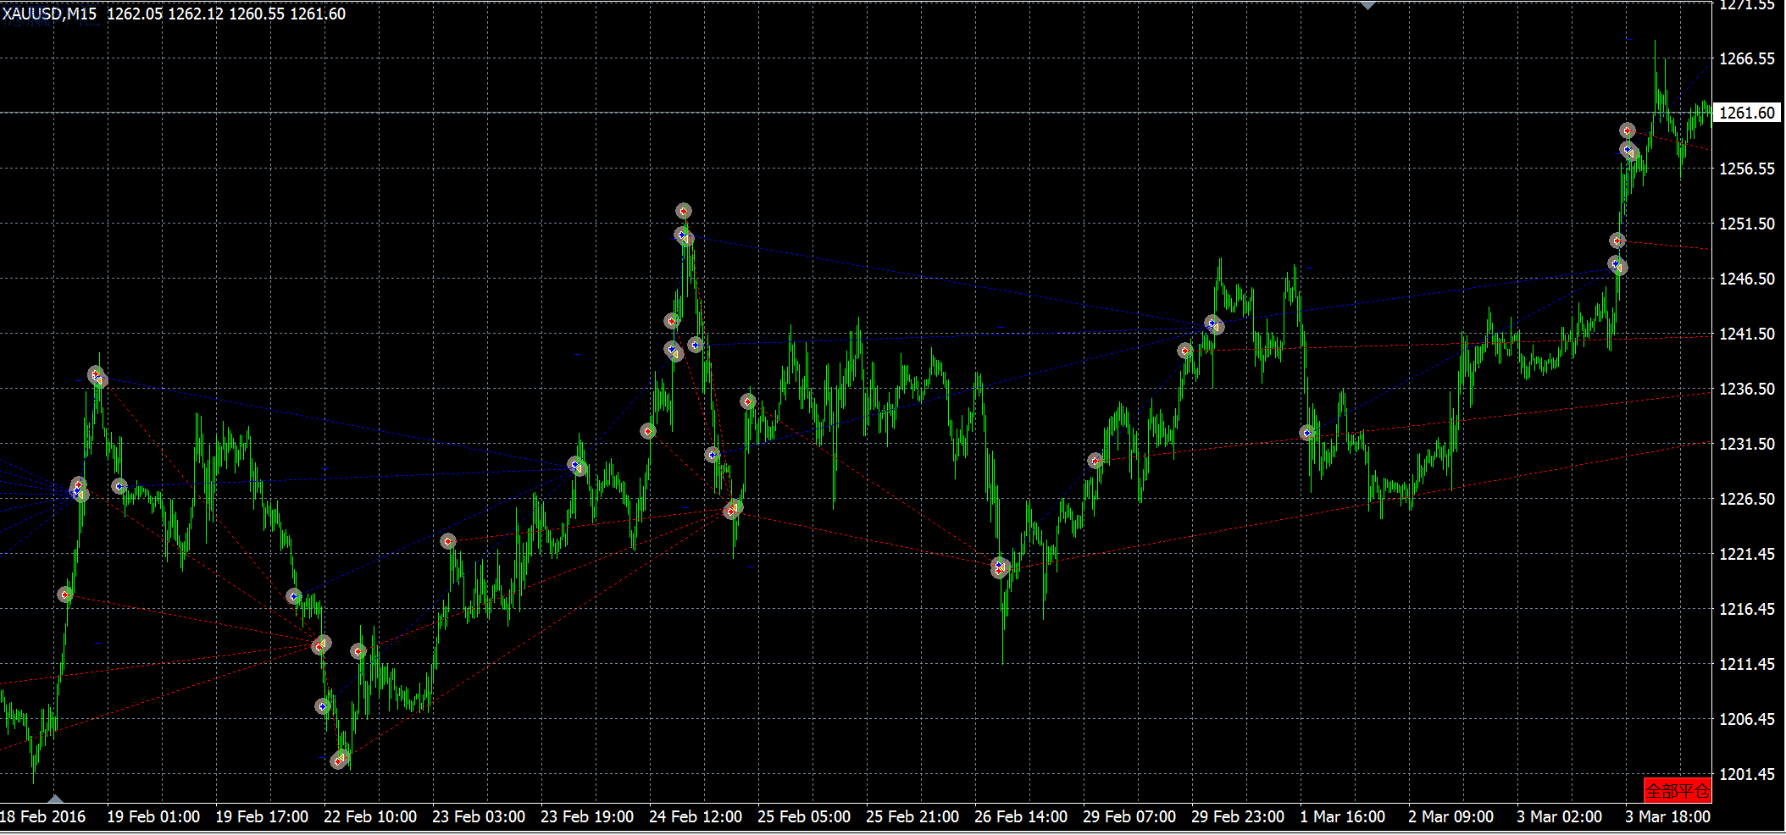Select the topmost trade marker at 24 Feb peak
This screenshot has height=835, width=1786.
click(x=684, y=211)
